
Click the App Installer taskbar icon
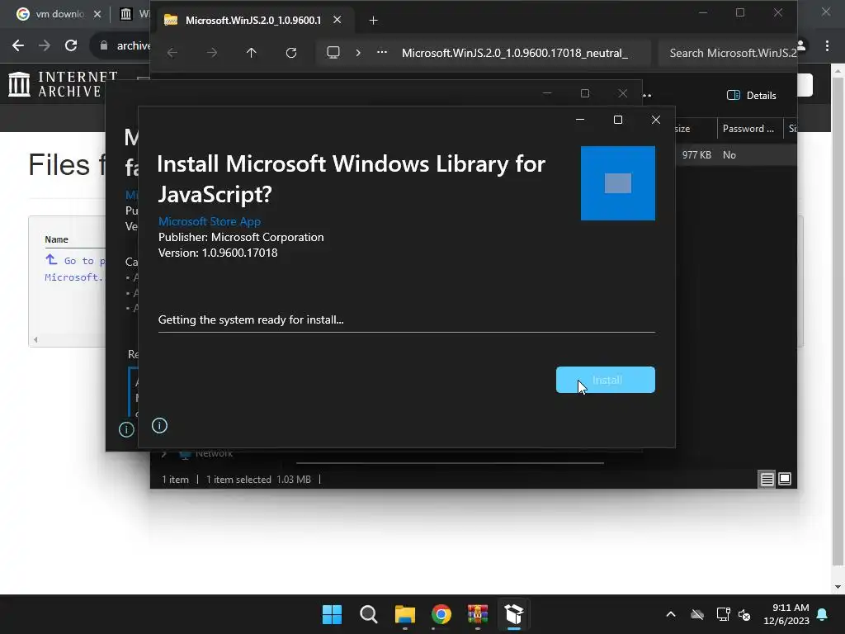point(514,614)
